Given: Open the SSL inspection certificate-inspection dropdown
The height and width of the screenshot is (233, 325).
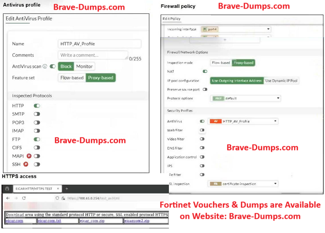Looking at the screenshot, I should 243,184.
